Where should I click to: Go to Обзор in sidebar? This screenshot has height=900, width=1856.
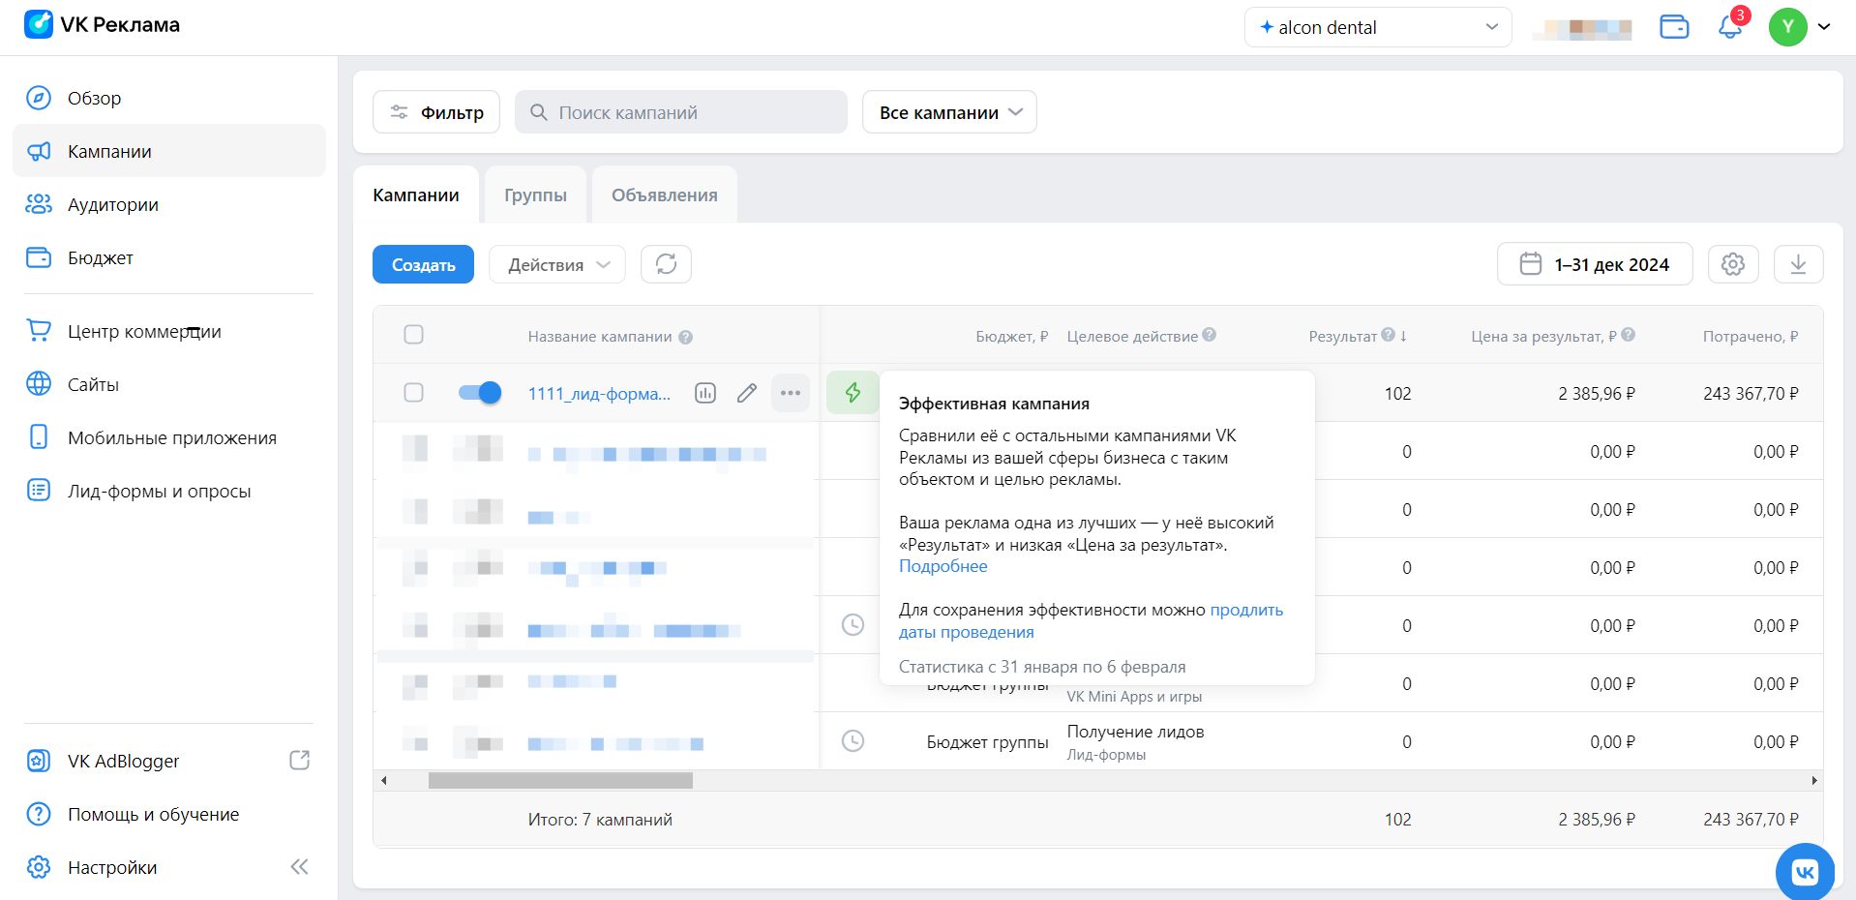pos(169,98)
